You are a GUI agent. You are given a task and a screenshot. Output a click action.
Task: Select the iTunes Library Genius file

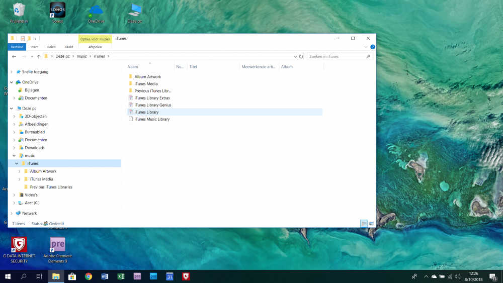(153, 105)
